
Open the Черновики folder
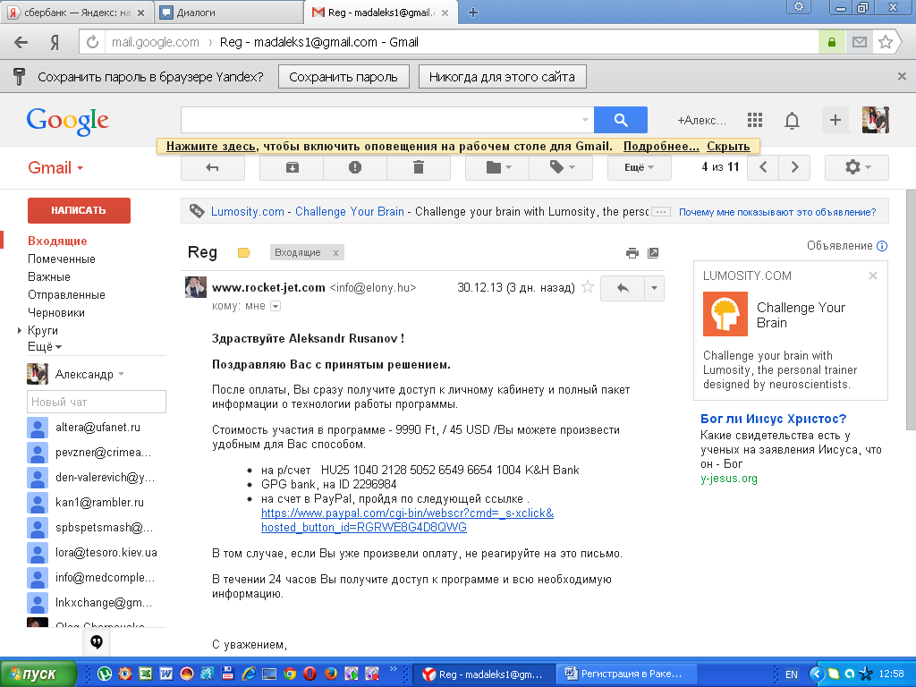(56, 312)
